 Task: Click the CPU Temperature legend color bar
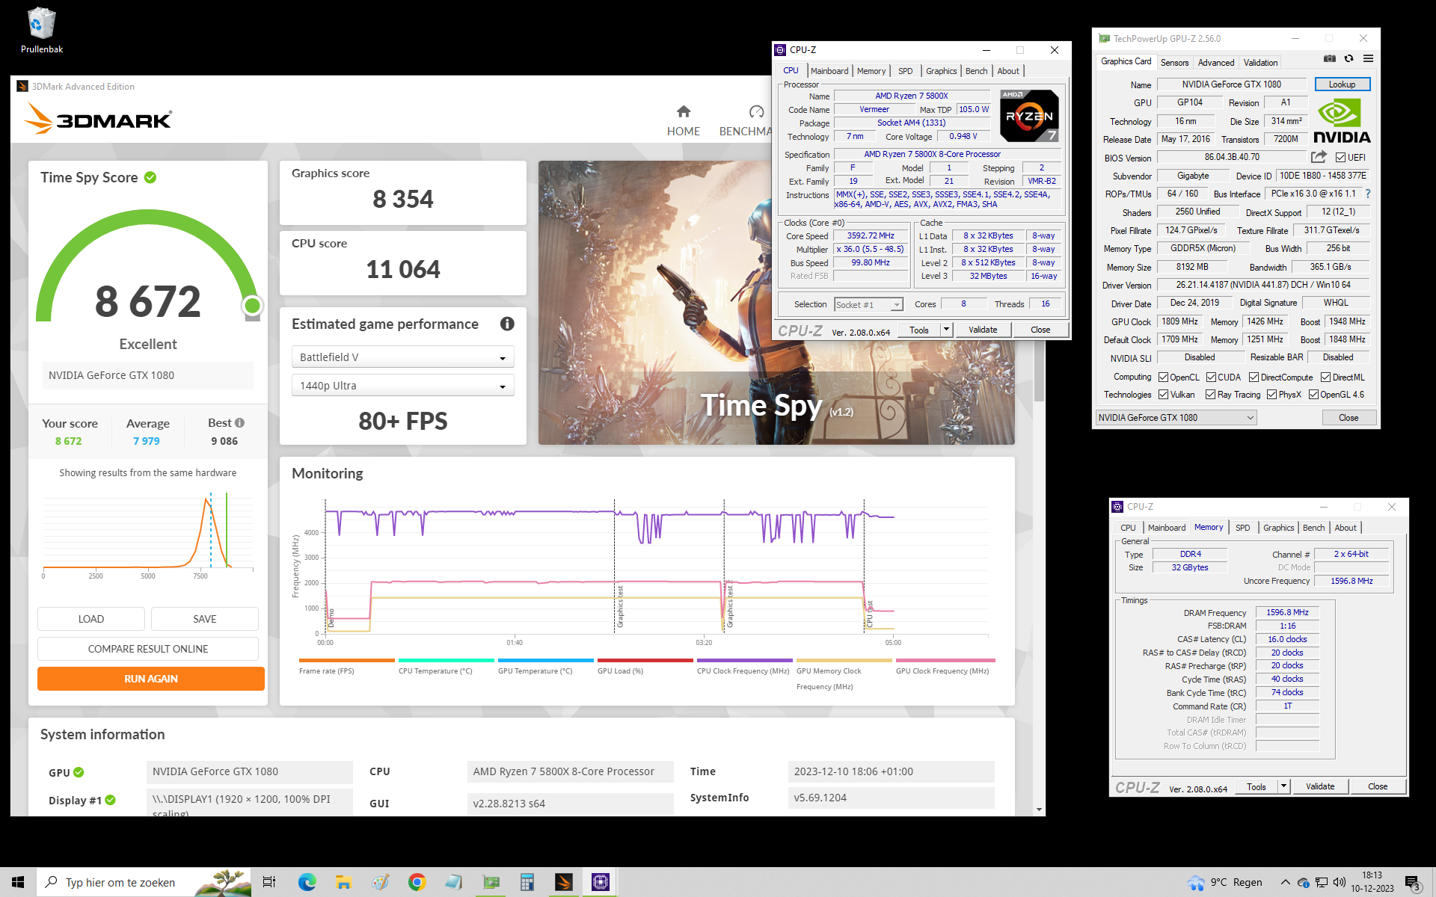(446, 660)
